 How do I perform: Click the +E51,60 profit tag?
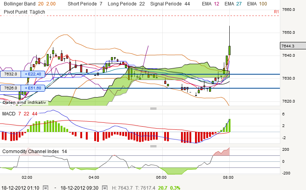(x=33, y=88)
